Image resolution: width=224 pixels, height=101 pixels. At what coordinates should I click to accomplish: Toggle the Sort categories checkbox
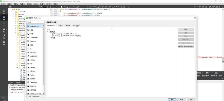(x=27, y=96)
